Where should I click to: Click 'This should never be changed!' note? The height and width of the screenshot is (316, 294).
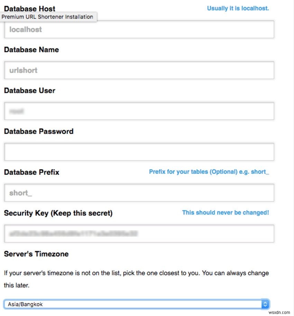[226, 213]
